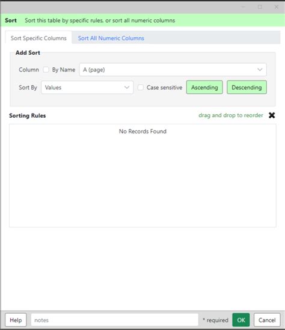
Task: Confirm with the OK button
Action: (x=241, y=320)
